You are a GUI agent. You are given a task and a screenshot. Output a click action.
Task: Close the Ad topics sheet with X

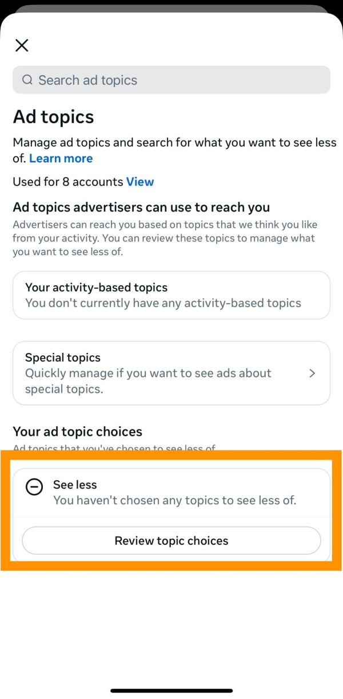[x=22, y=45]
